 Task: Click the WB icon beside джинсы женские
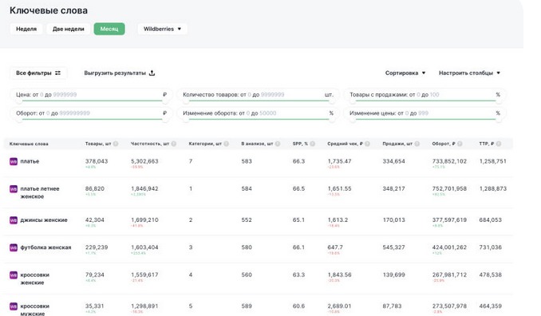(14, 220)
